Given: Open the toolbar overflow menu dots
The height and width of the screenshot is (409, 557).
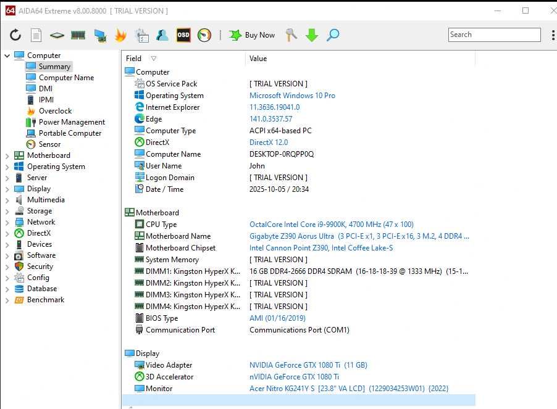Looking at the screenshot, I should pos(553,35).
